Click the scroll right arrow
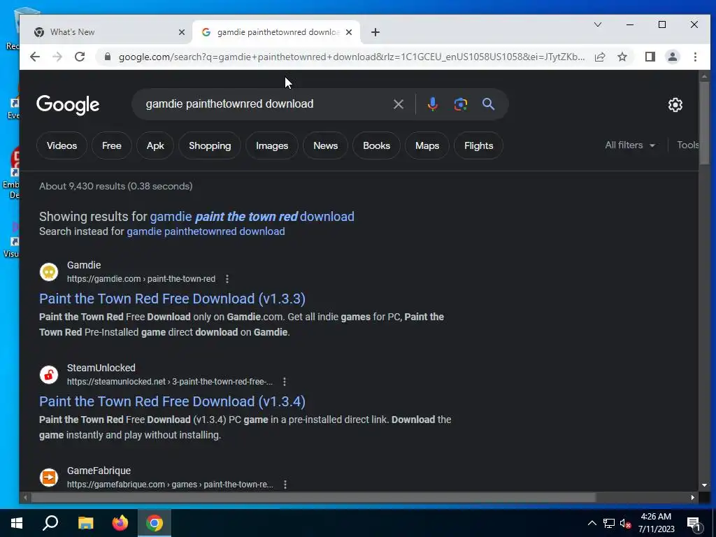Screen dimensions: 716x537 click(x=693, y=497)
